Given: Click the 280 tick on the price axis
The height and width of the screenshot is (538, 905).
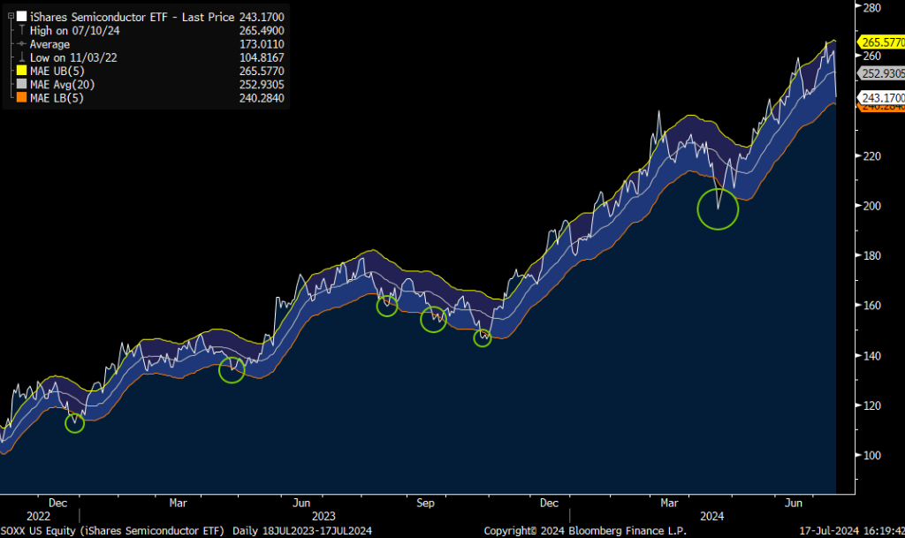Looking at the screenshot, I should (871, 7).
